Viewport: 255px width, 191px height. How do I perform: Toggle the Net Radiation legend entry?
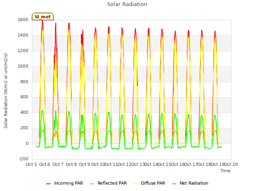click(190, 183)
